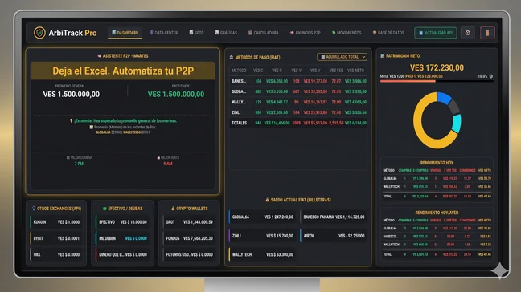Click the Futuros USD wallet card
This screenshot has width=521, height=292.
coord(190,254)
